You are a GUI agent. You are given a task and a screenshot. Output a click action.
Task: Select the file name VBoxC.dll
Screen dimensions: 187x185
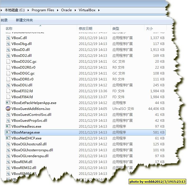[19, 38]
